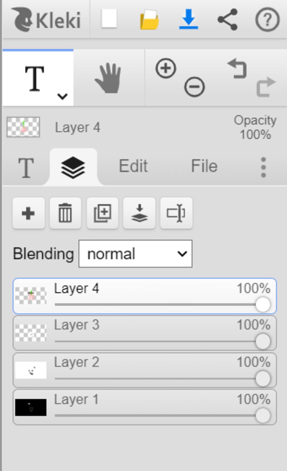Screen dimensions: 287x471
Task: Click the undo arrow
Action: click(237, 68)
